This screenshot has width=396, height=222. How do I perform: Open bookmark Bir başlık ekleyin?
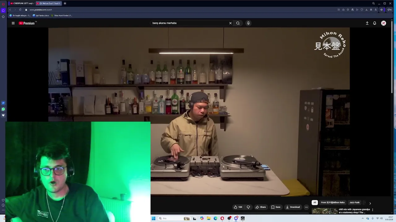tap(20, 15)
